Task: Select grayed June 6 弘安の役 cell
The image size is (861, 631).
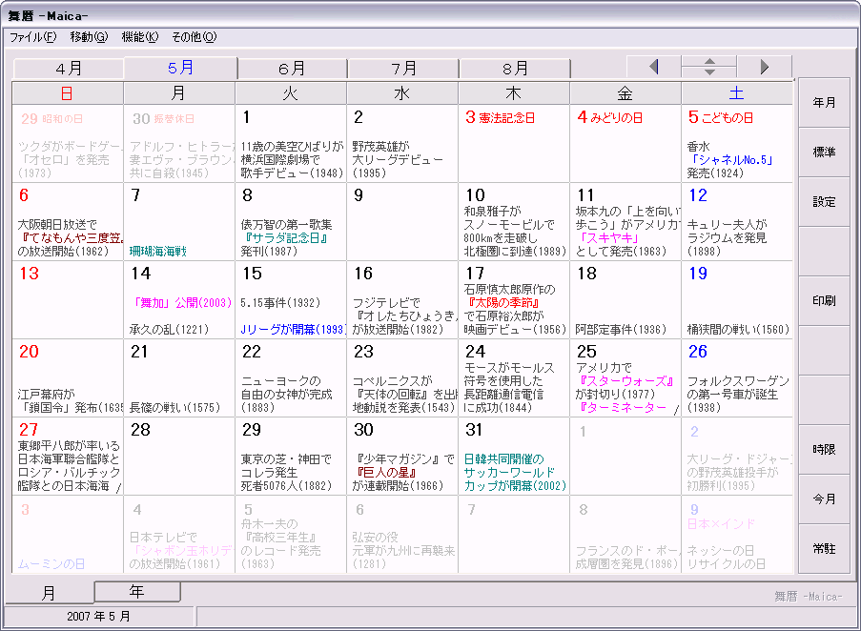Action: pyautogui.click(x=402, y=535)
